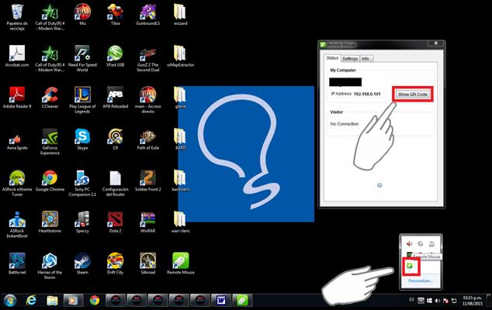Click the main - Acceso directo shortcut

tap(147, 100)
